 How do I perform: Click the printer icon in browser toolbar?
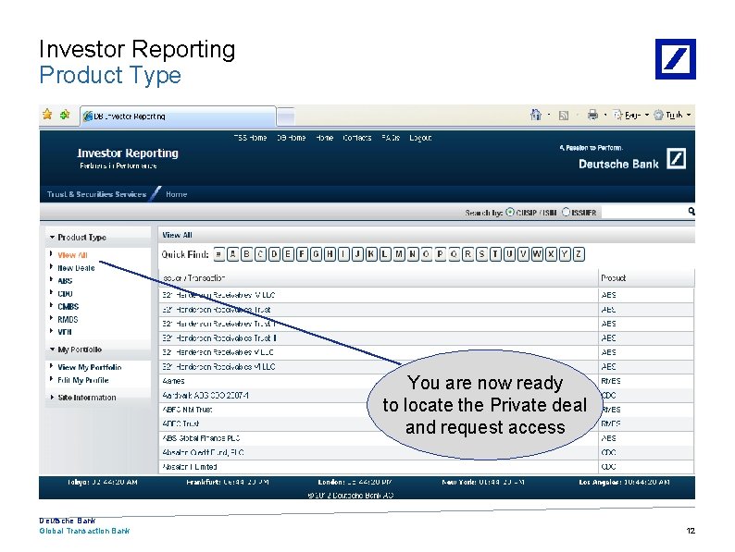click(592, 115)
